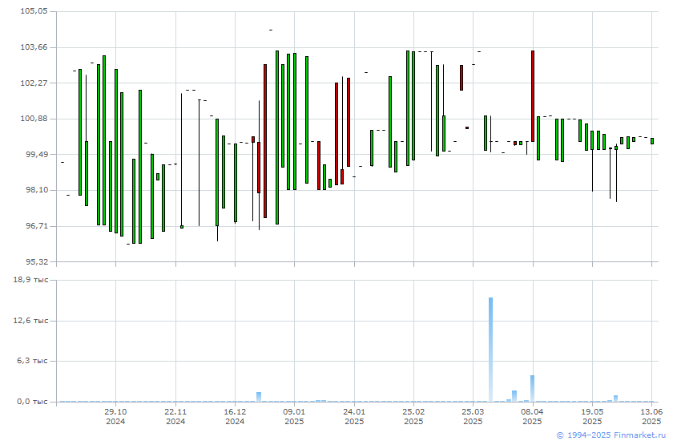This screenshot has width=673, height=441.
Task: Open the Finmarket.ru copyright link
Action: [x=611, y=435]
